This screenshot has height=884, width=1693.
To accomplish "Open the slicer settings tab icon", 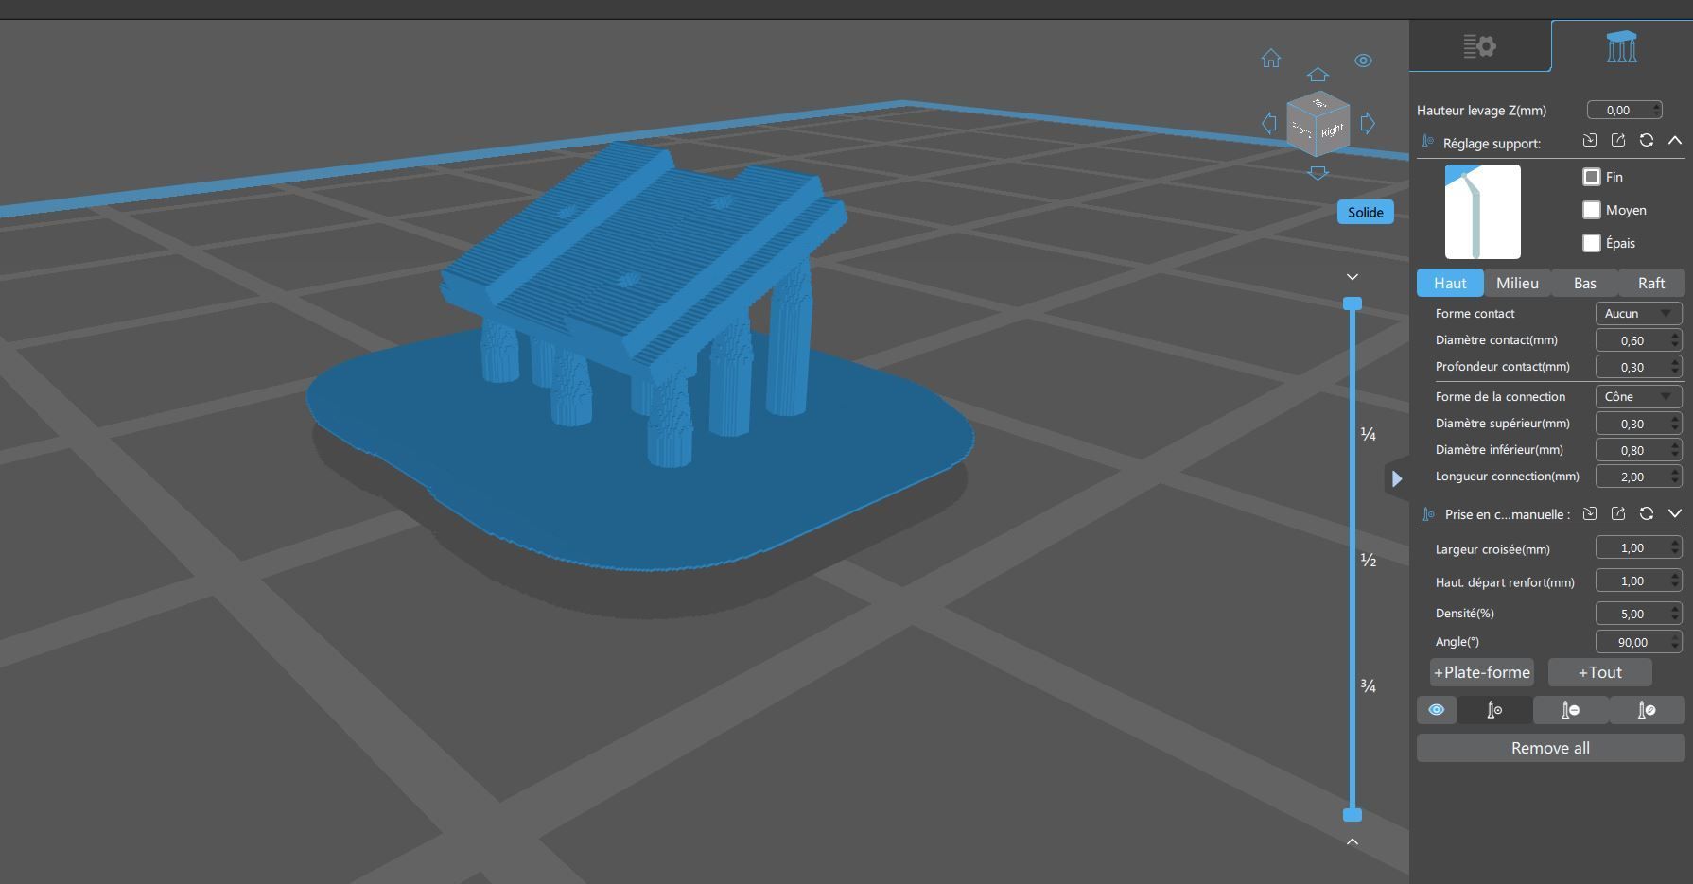I will point(1479,45).
